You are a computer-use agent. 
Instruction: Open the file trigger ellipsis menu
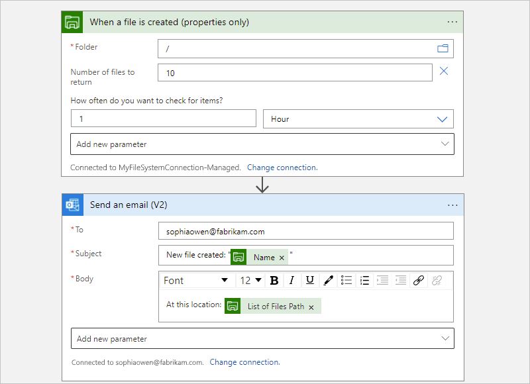[452, 22]
